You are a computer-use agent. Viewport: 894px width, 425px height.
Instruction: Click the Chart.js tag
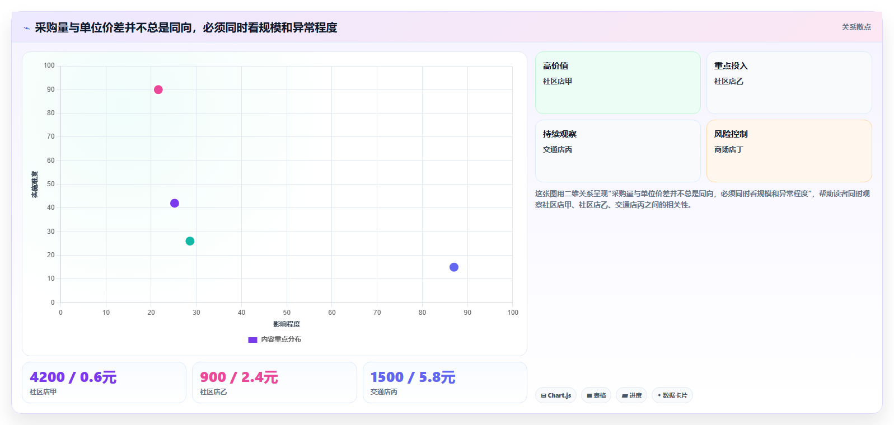556,395
